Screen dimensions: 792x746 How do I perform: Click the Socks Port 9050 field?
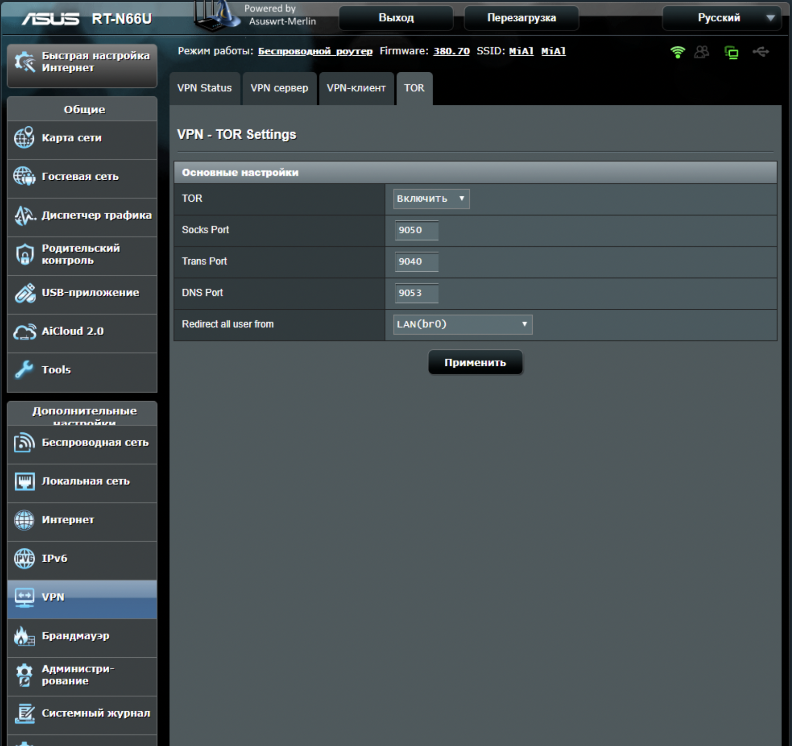(416, 230)
